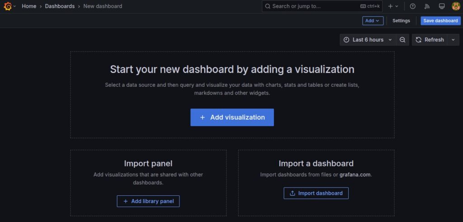Expand the chevron beside Grafana logo
This screenshot has height=222, width=463.
tap(15, 6)
